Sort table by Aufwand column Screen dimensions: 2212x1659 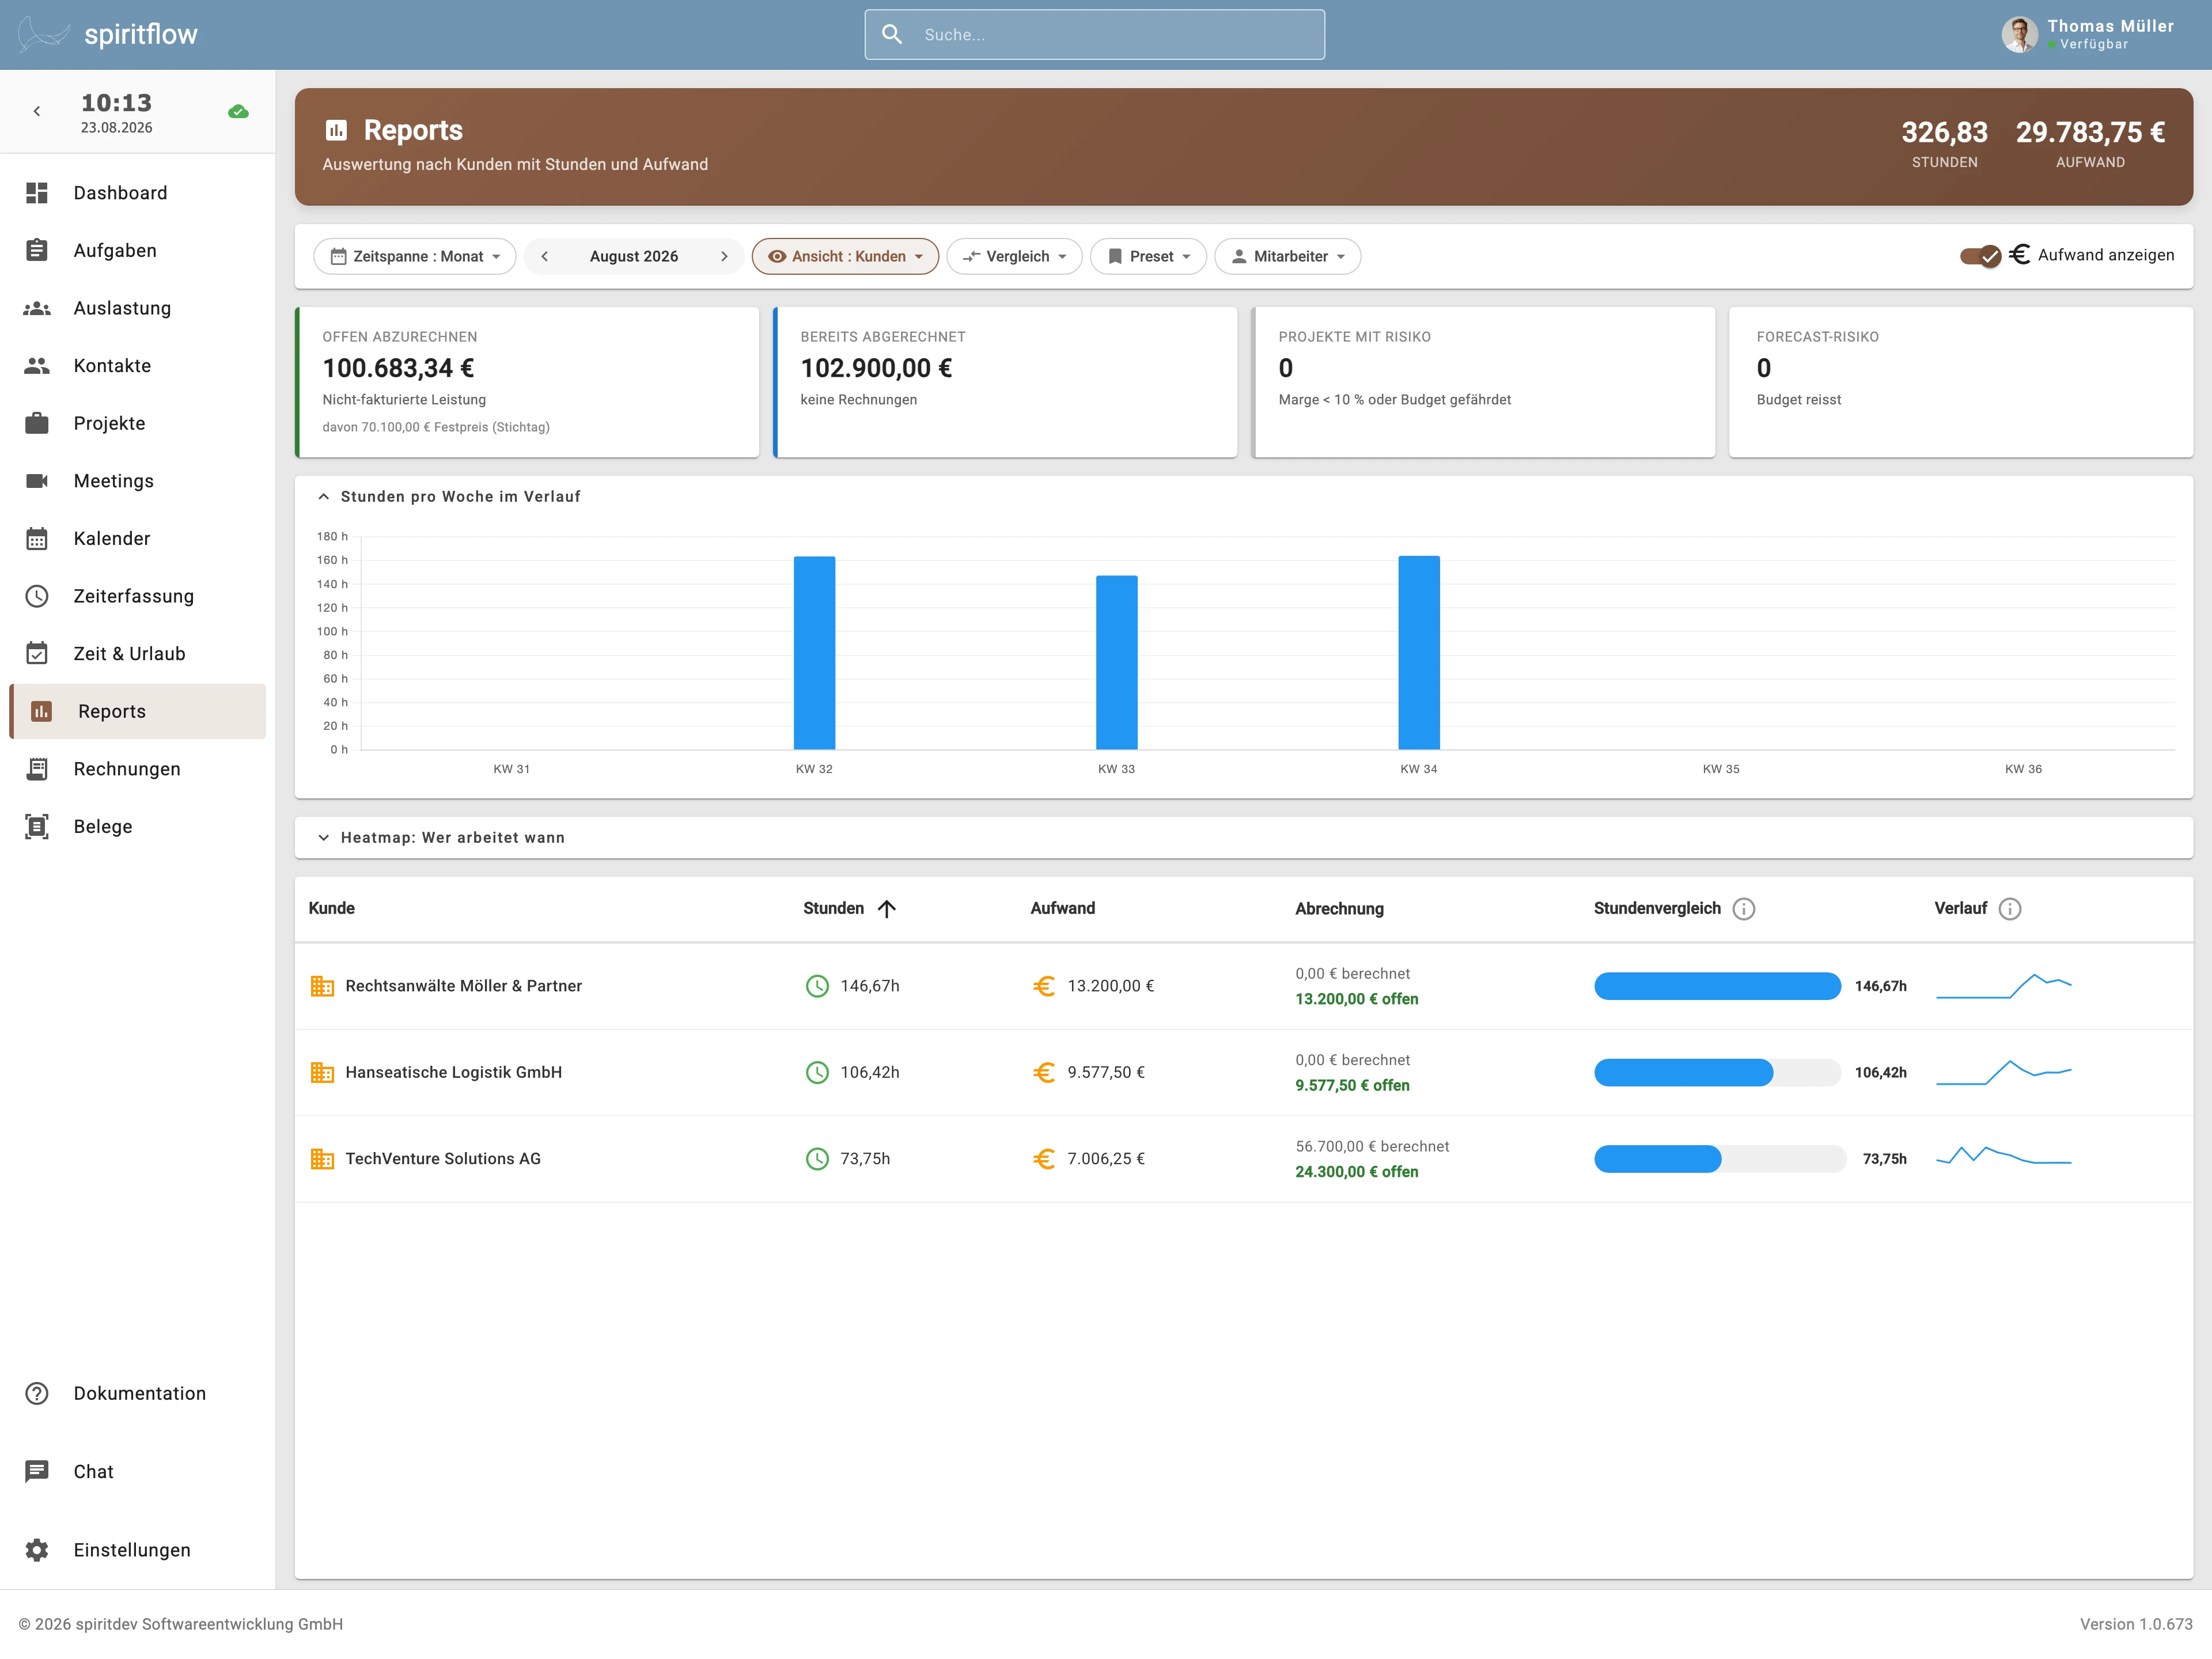(x=1063, y=909)
